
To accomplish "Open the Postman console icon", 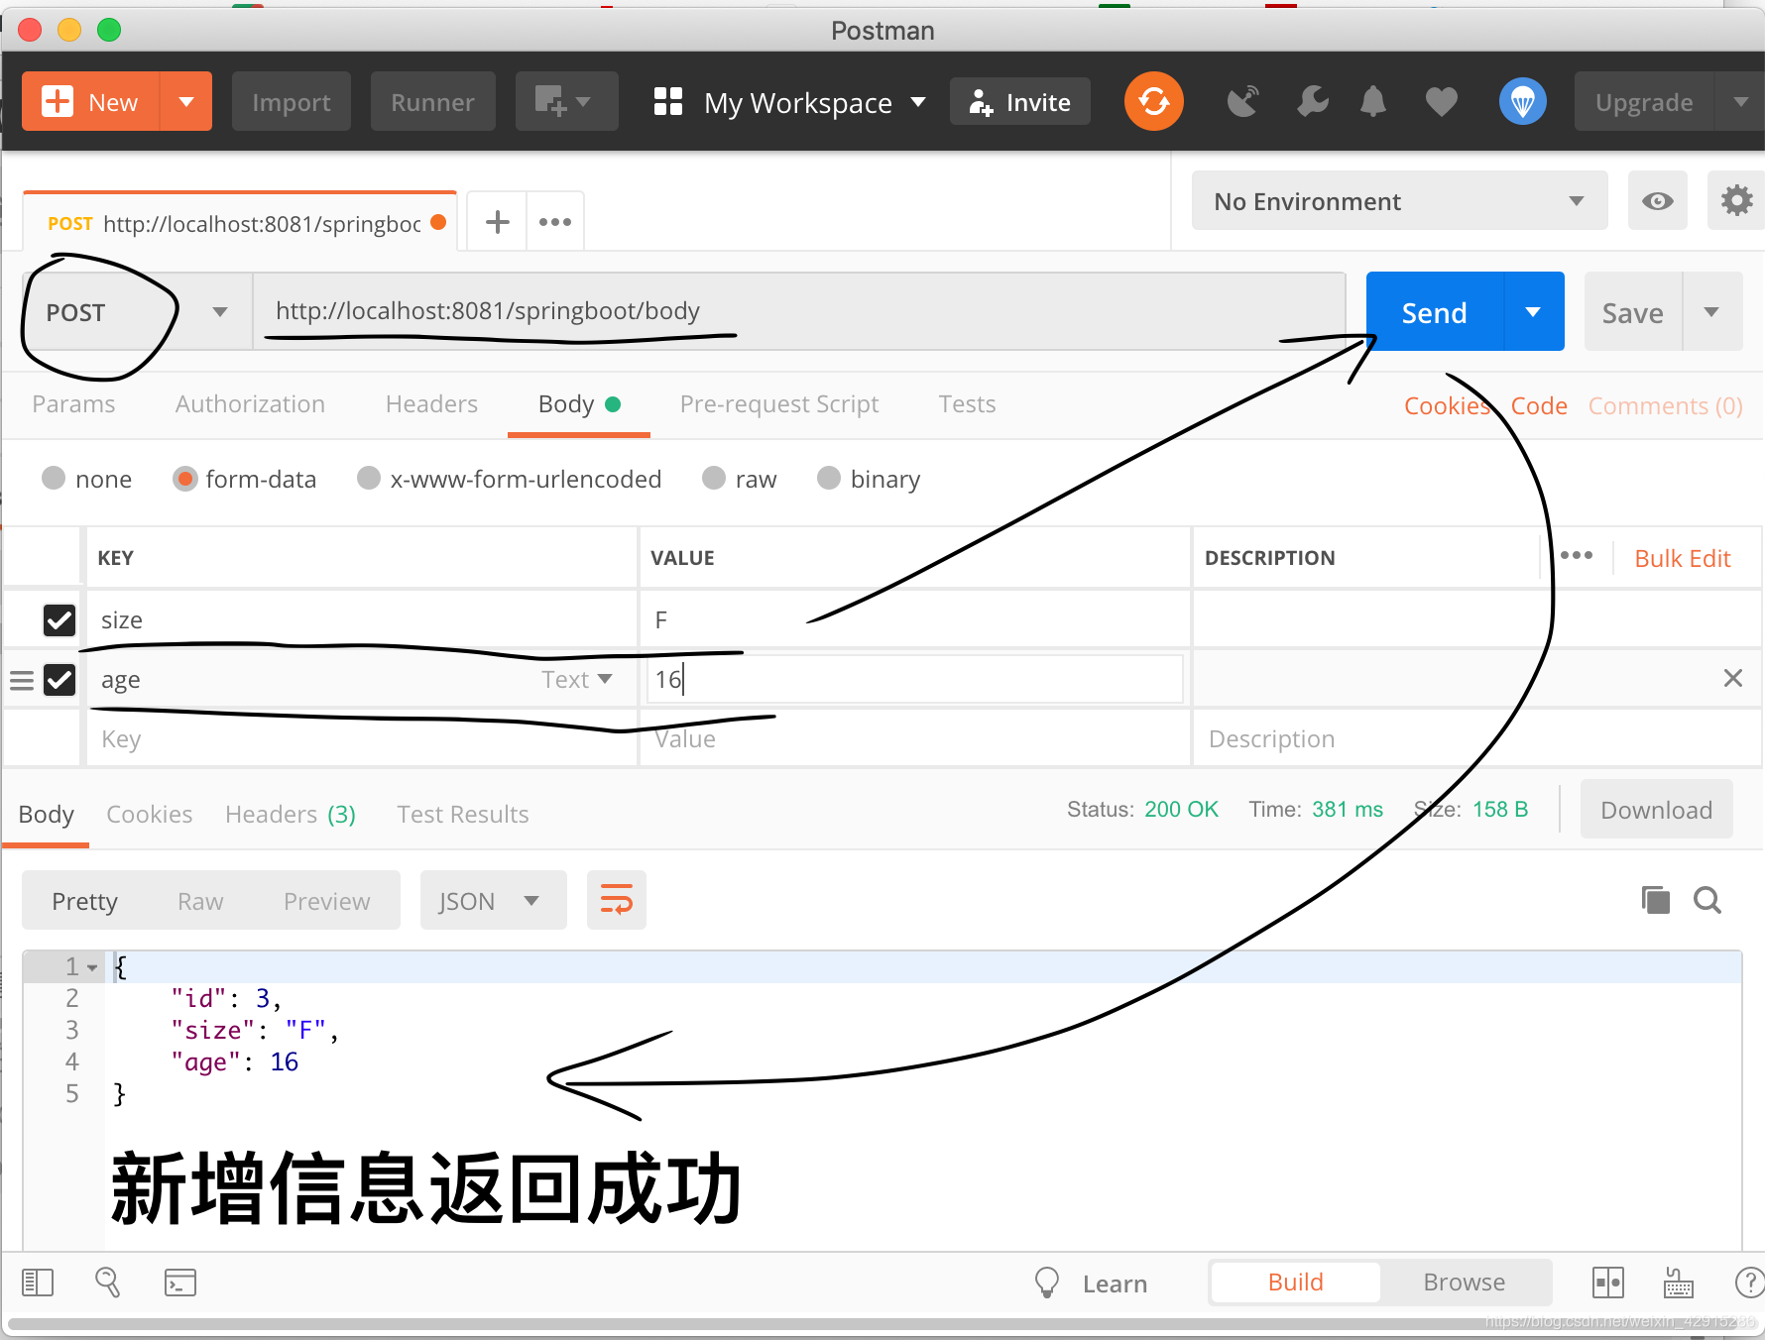I will click(179, 1283).
